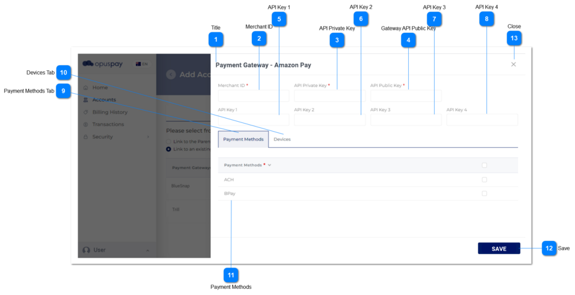Click the Accounts icon in sidebar
The width and height of the screenshot is (575, 295).
[x=86, y=100]
